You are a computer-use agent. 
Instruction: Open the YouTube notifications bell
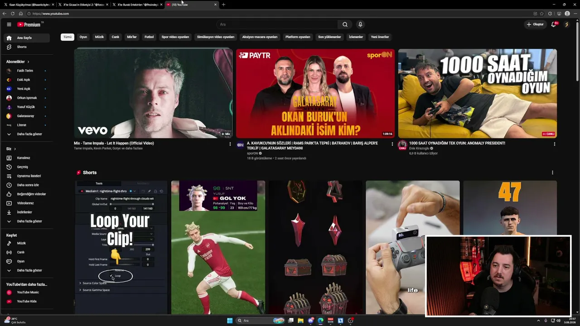pos(553,24)
